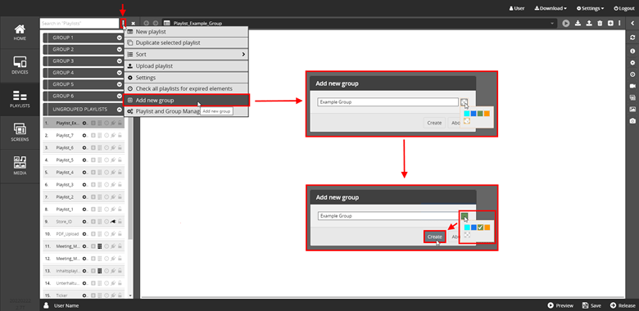Click the playlist play preview icon in toolbar
The width and height of the screenshot is (639, 311).
tap(565, 23)
